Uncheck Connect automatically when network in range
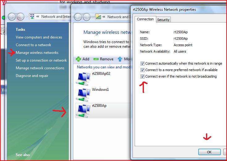 point(142,63)
